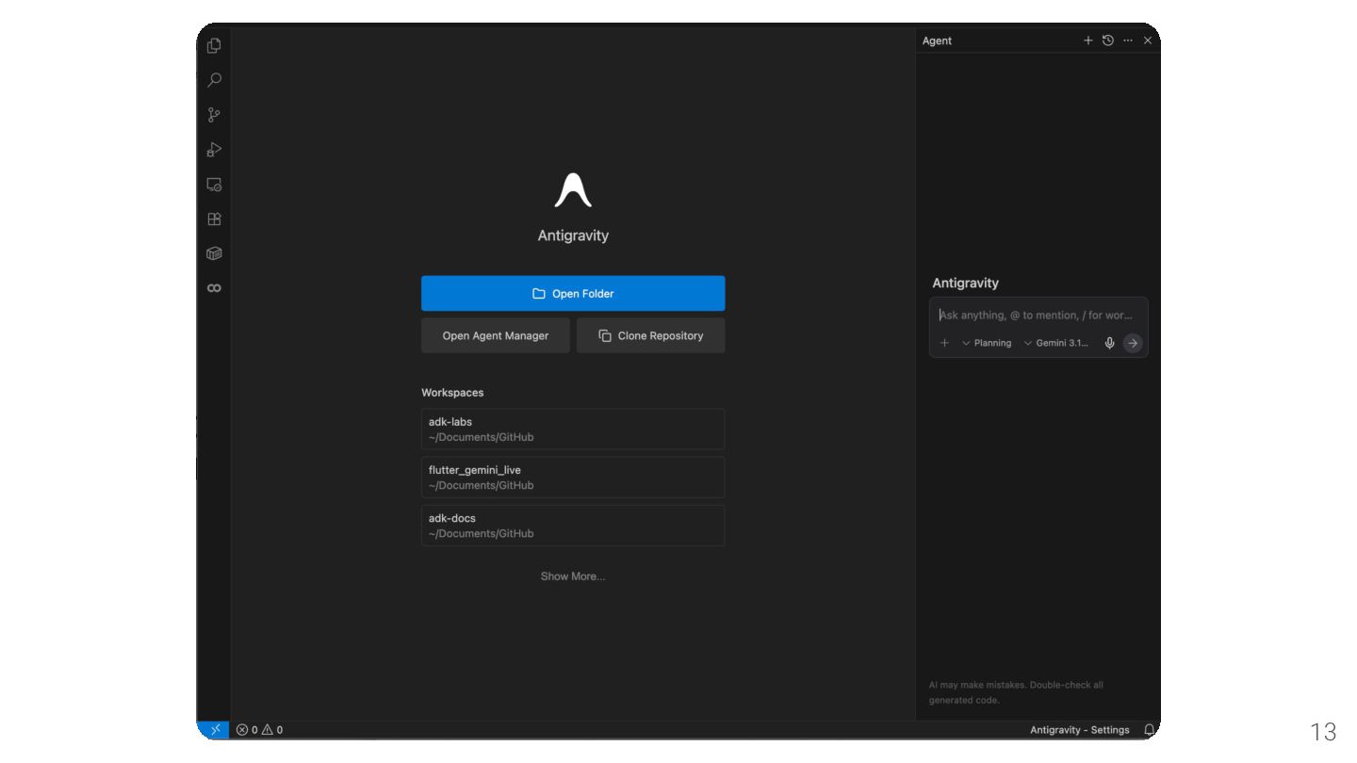Open Antigravity - Settings in status bar
Viewport: 1357px width, 763px height.
pos(1080,730)
